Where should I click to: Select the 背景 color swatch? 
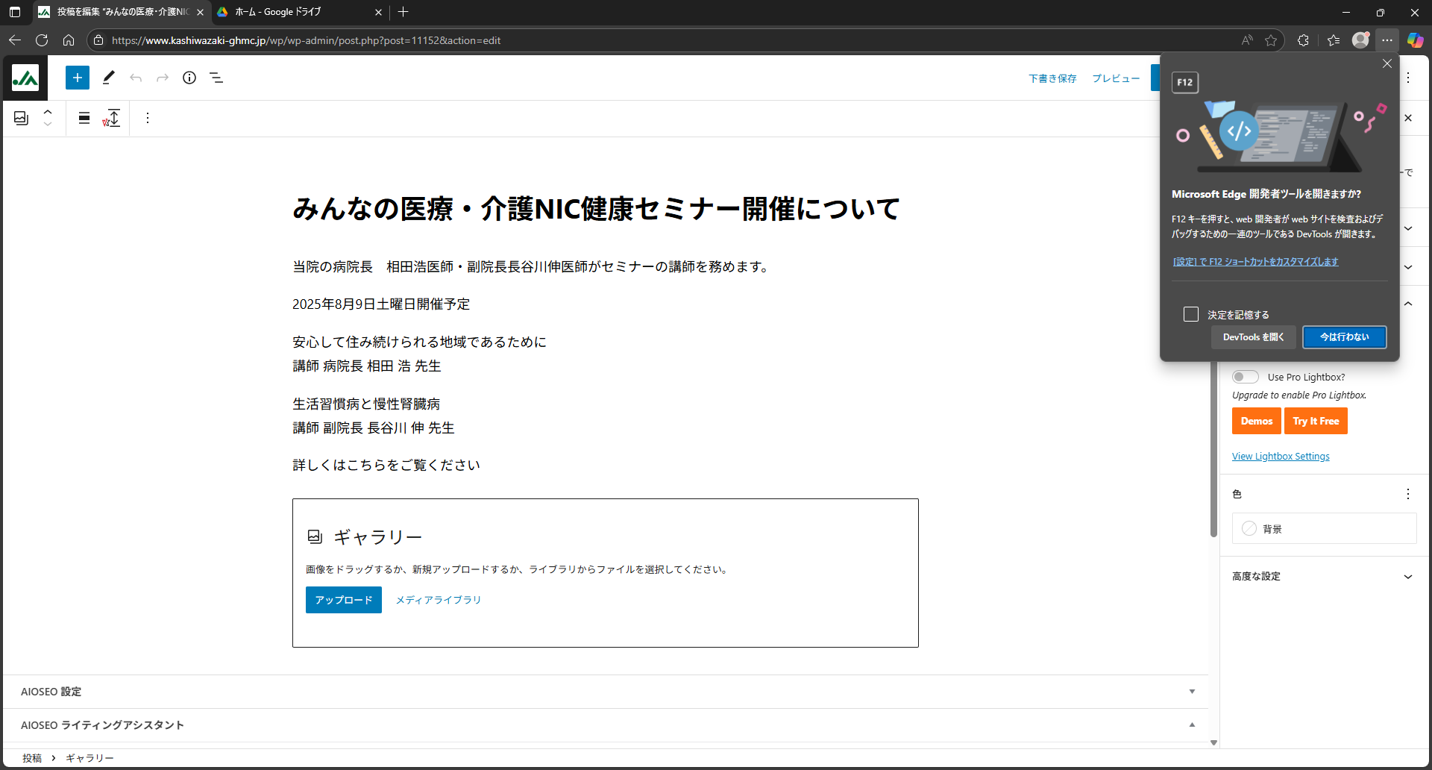point(1249,528)
